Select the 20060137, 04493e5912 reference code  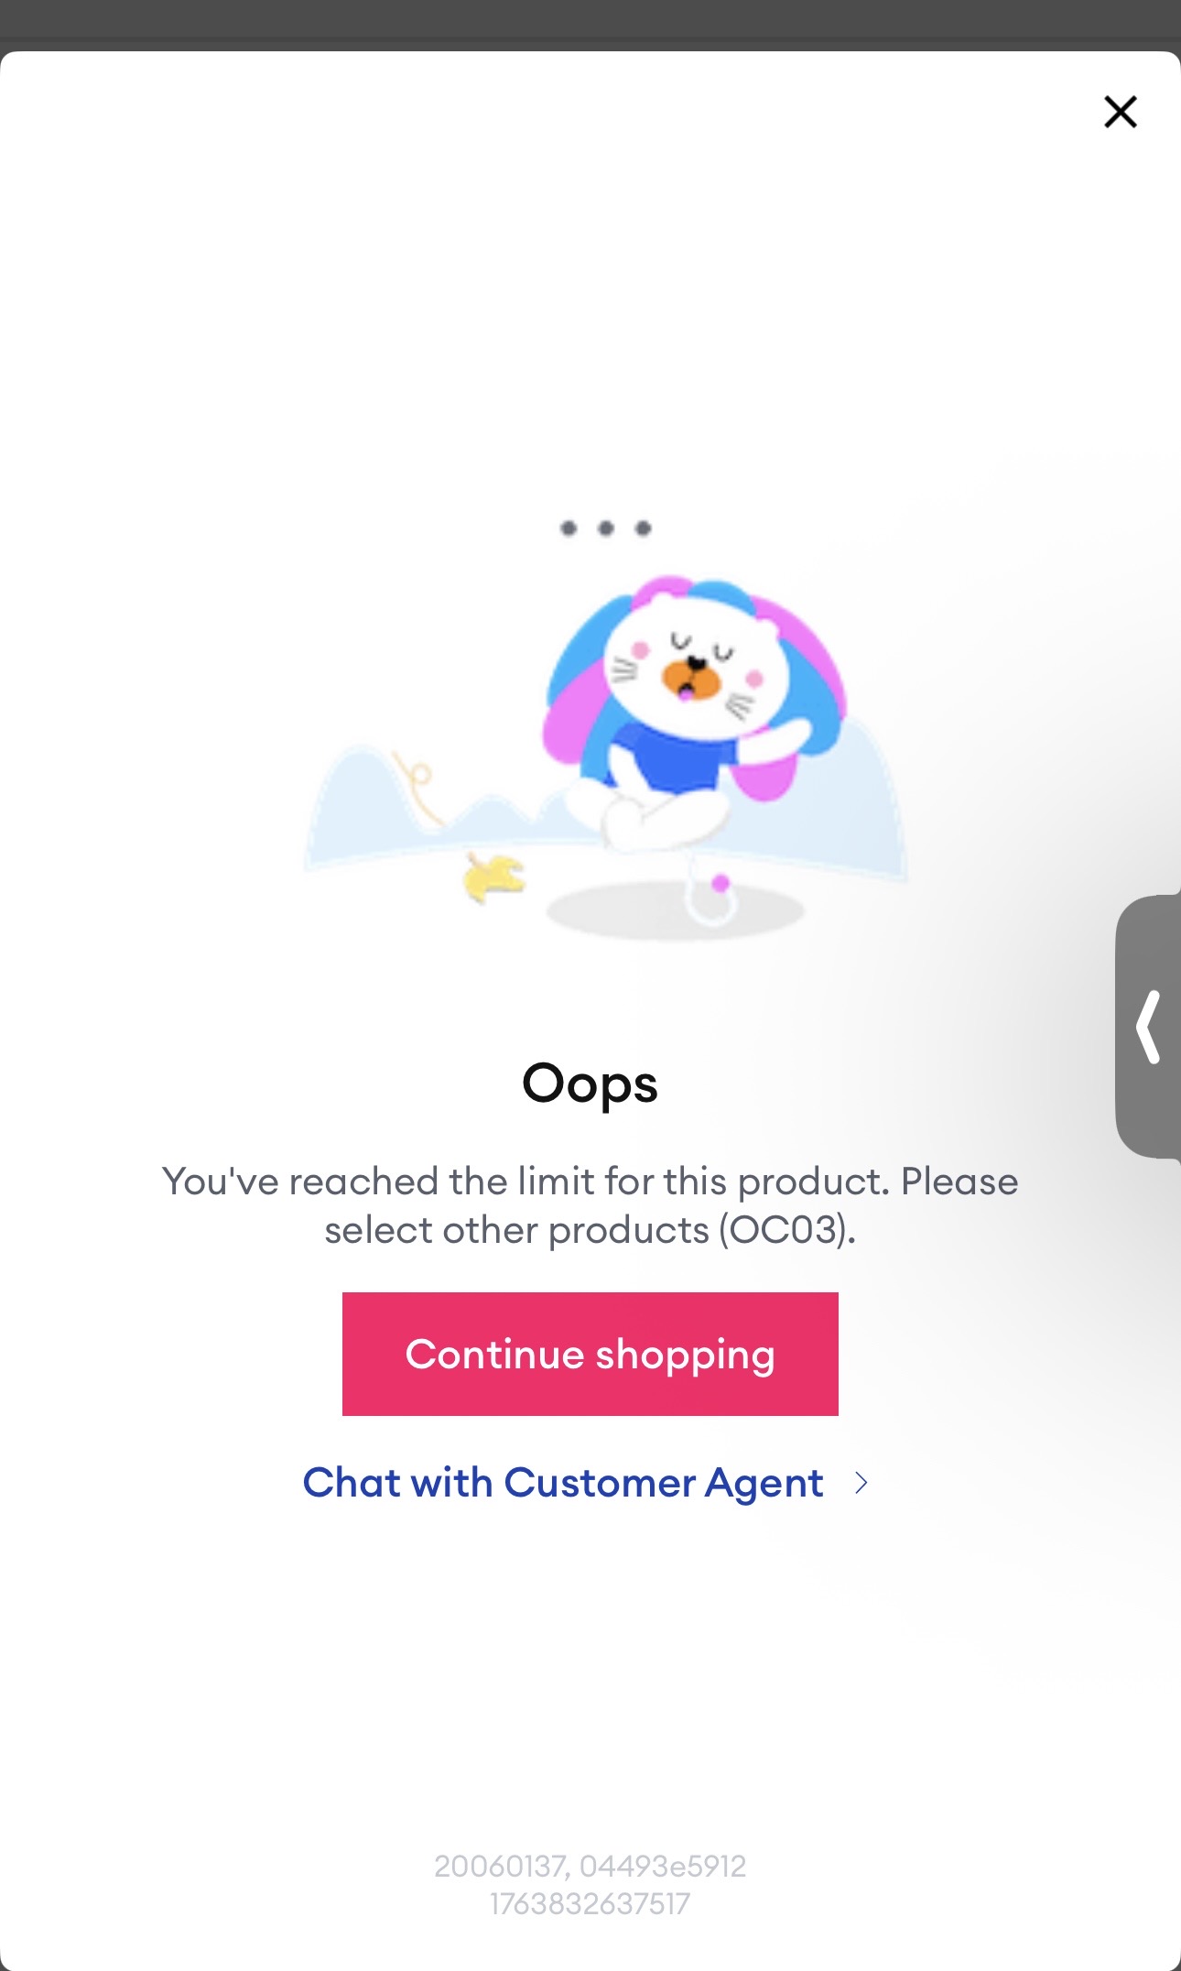pyautogui.click(x=590, y=1866)
